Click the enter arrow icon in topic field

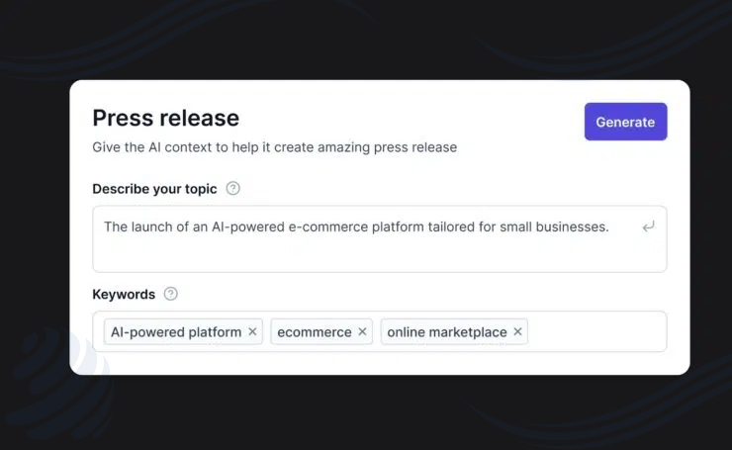click(x=649, y=226)
